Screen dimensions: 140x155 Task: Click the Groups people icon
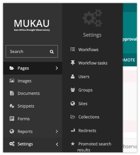point(73,90)
